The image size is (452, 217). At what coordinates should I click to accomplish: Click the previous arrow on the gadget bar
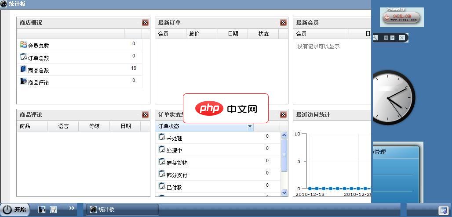tap(386, 38)
